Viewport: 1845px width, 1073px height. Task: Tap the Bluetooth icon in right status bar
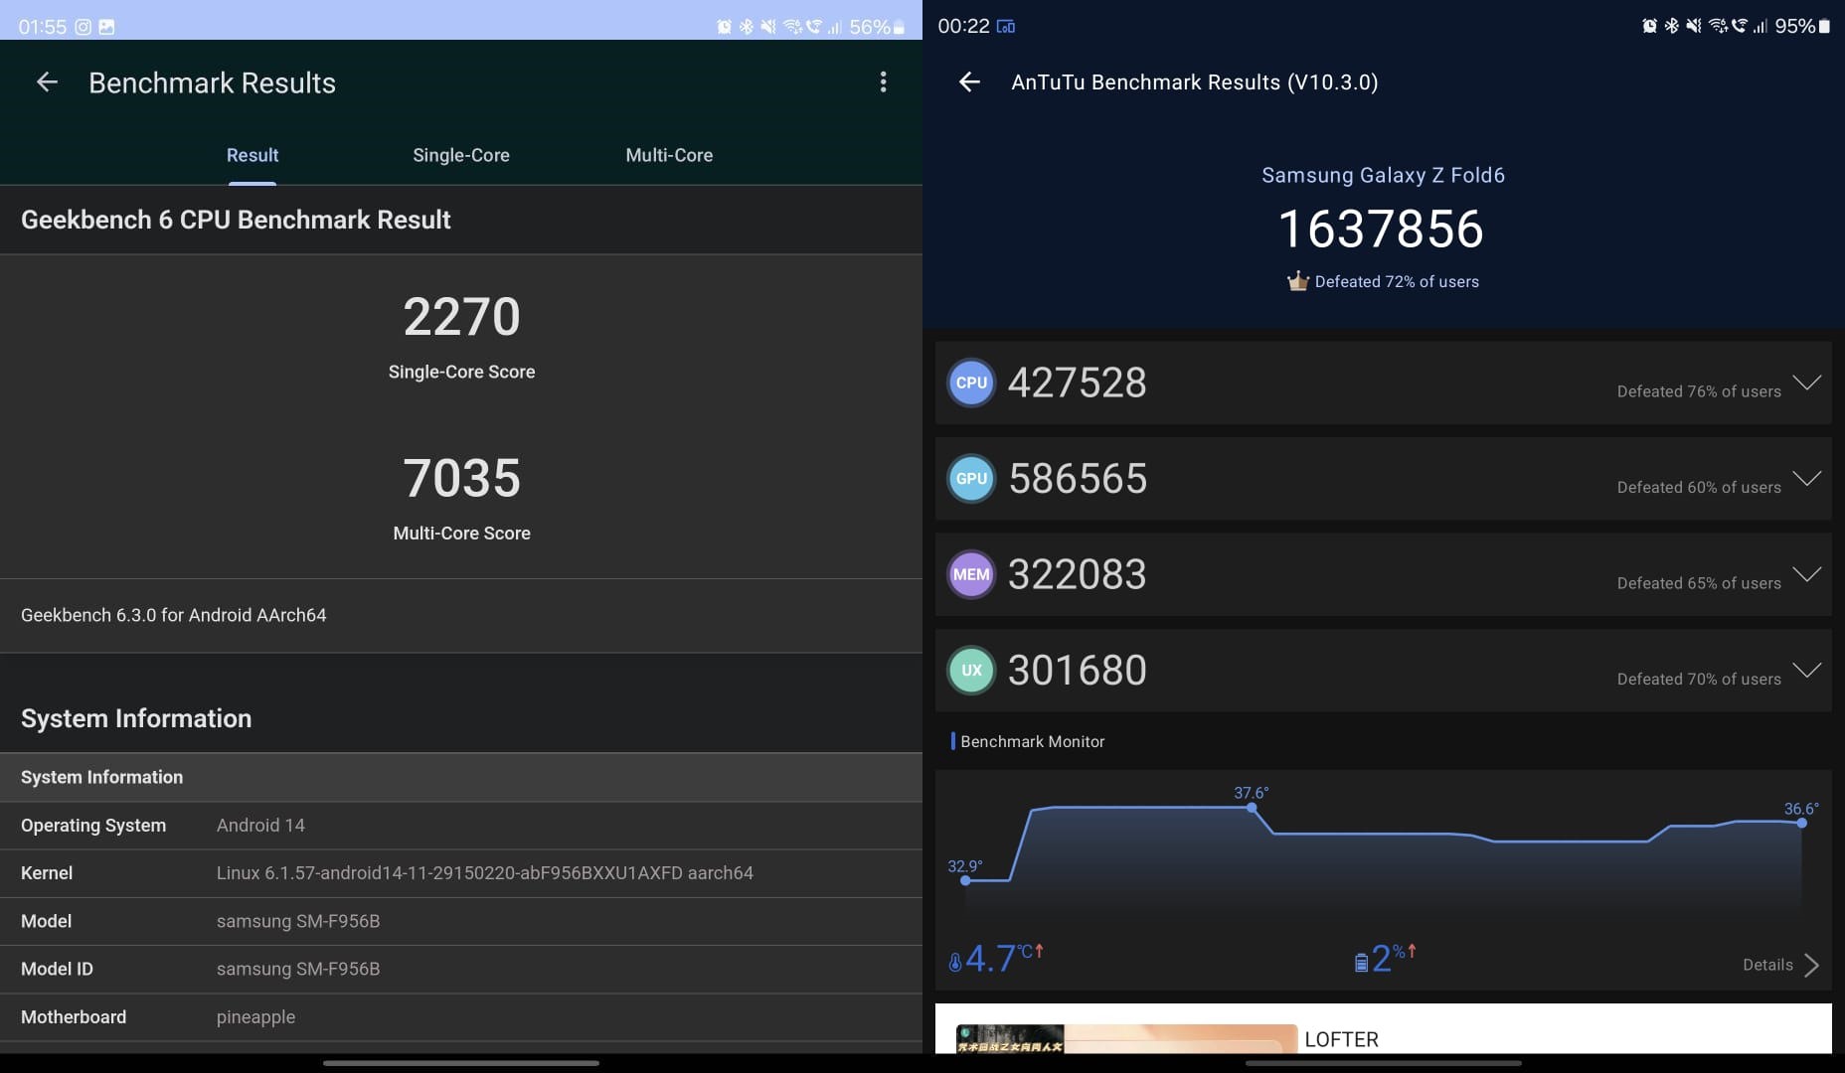coord(1671,26)
